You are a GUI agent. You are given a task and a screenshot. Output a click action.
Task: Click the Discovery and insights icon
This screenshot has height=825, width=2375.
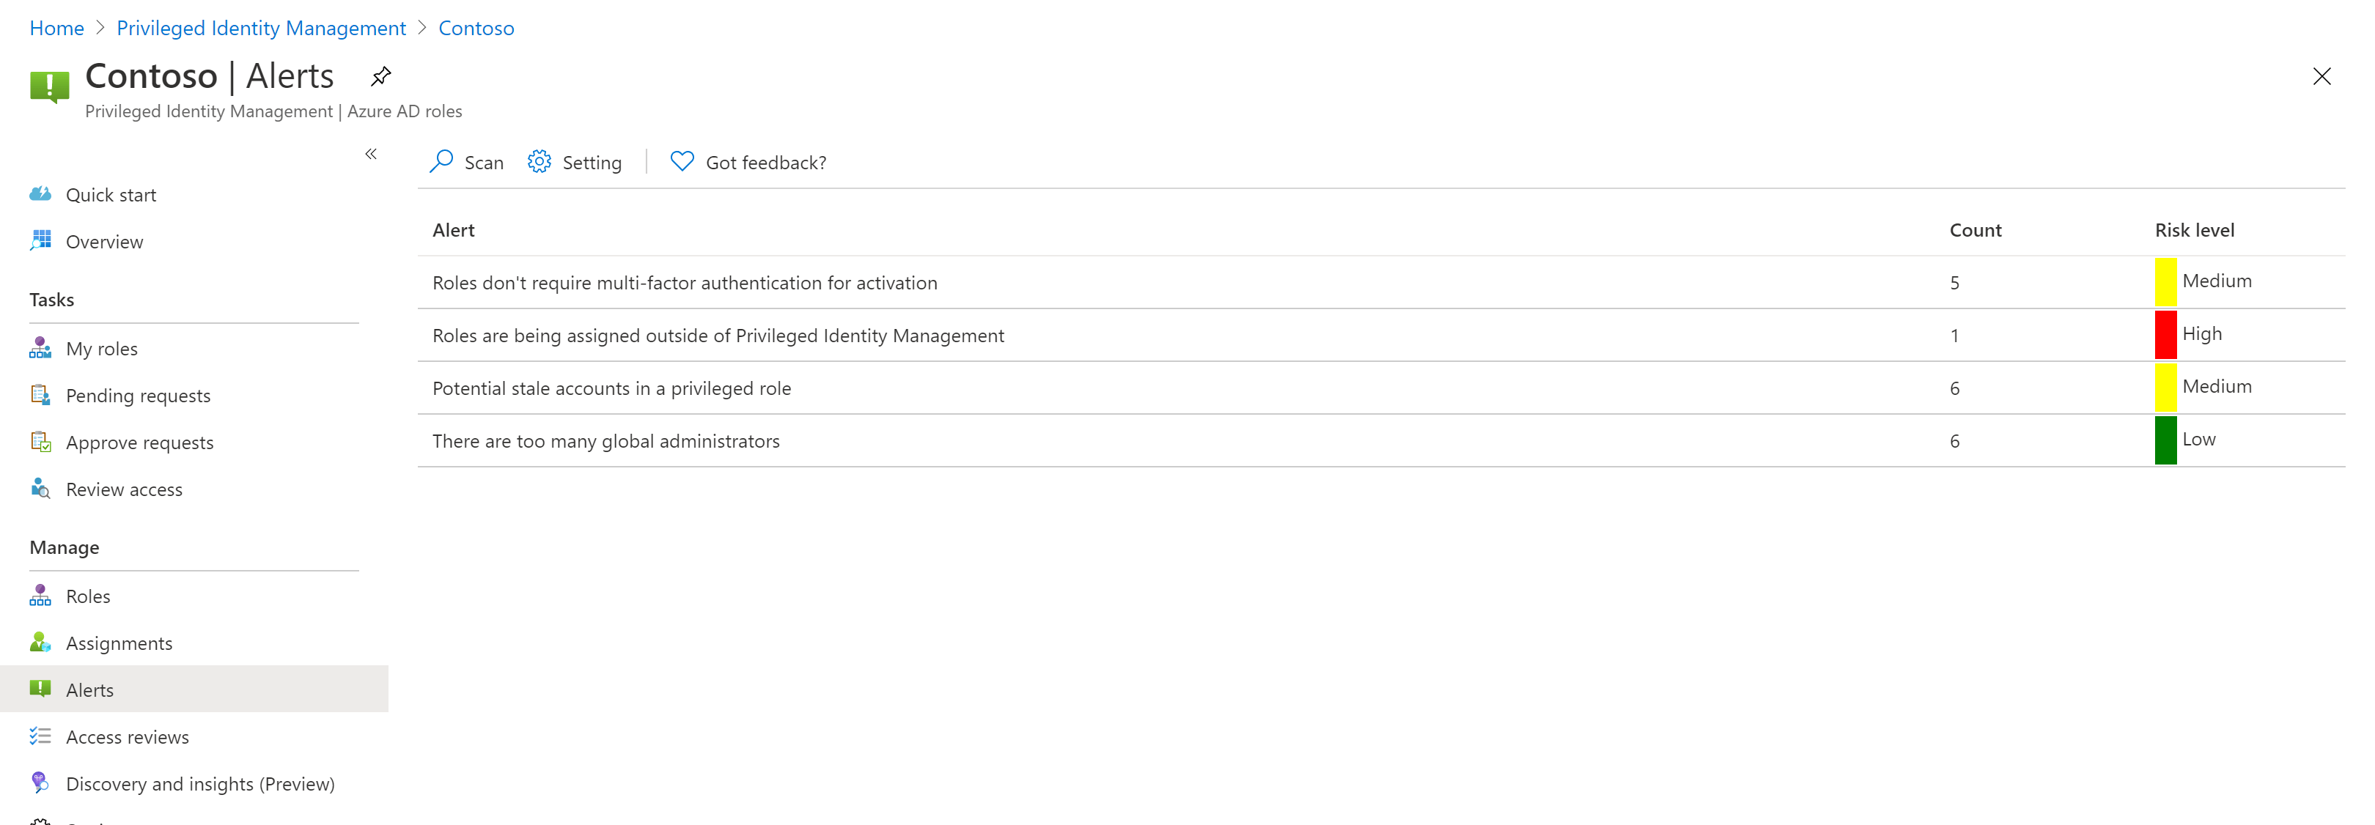[x=40, y=783]
